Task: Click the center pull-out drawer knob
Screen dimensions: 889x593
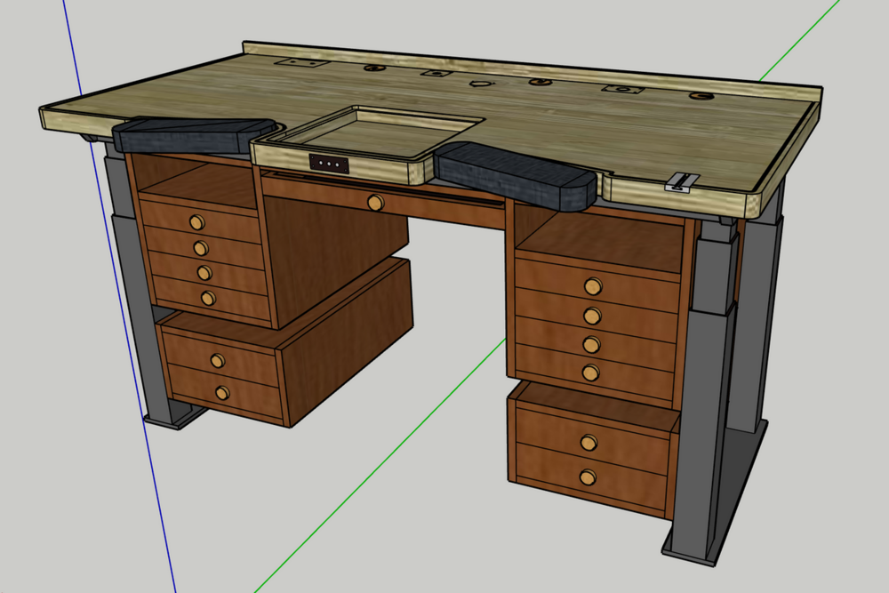Action: tap(375, 203)
